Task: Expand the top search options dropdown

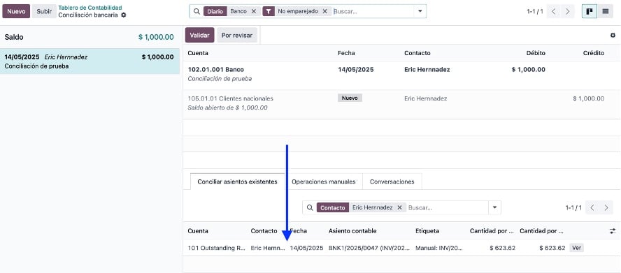Action: pyautogui.click(x=420, y=11)
